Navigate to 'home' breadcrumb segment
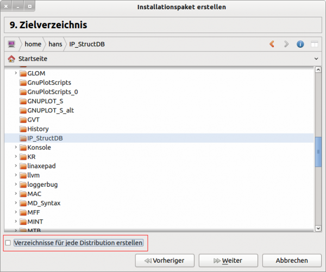326x272 pixels. [33, 44]
